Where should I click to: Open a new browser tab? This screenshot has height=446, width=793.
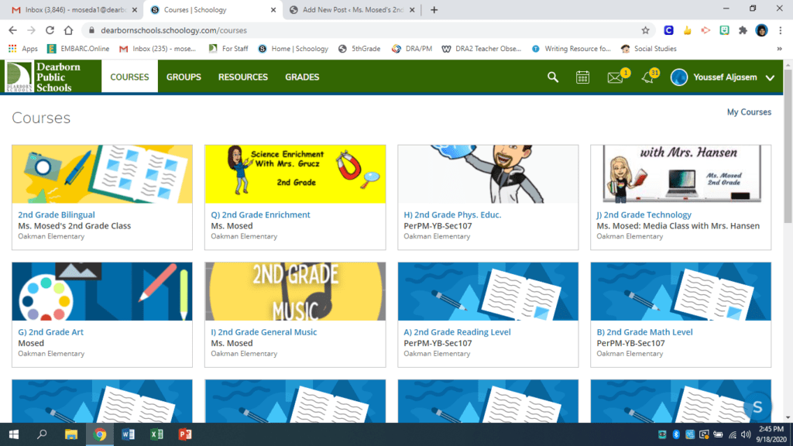434,9
